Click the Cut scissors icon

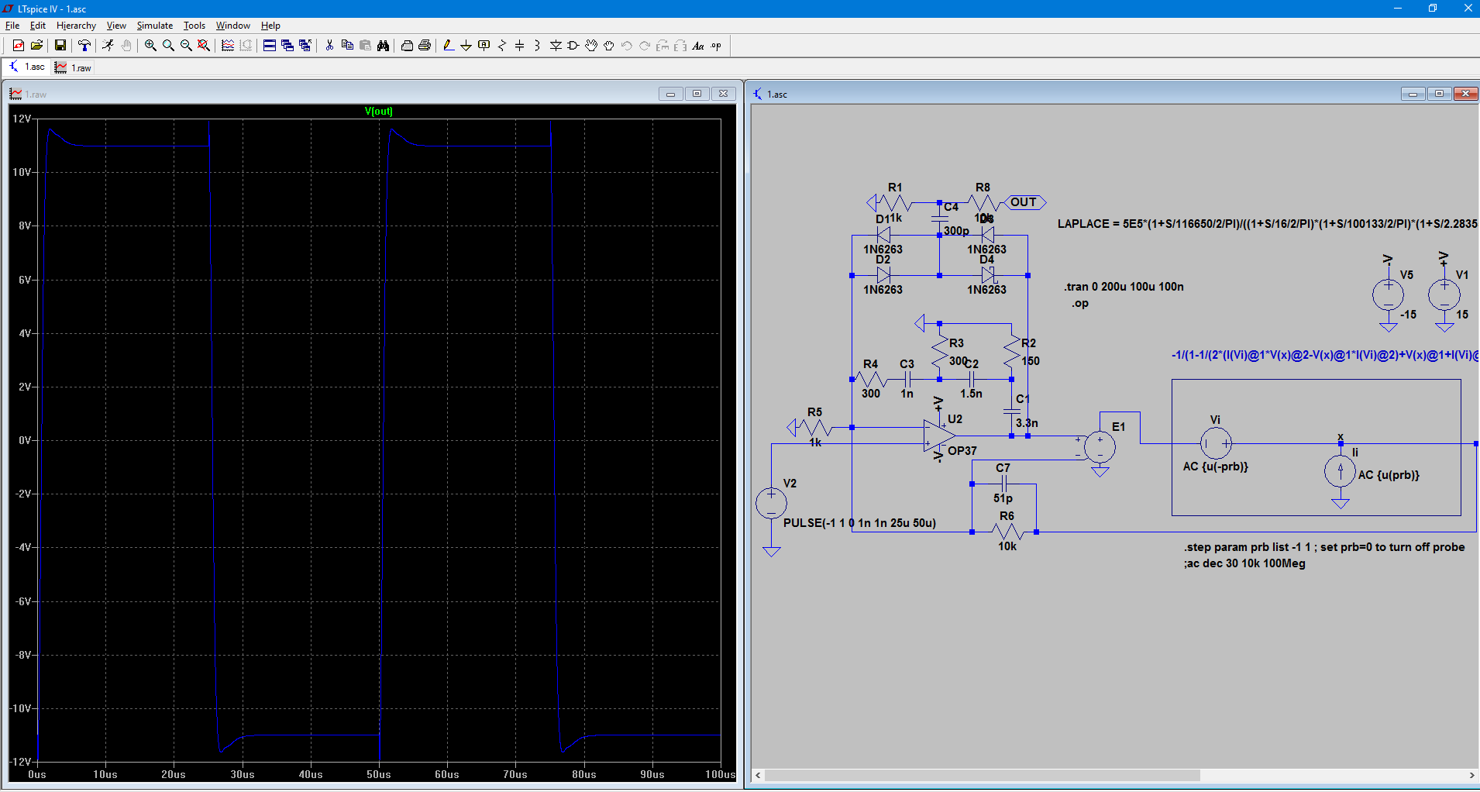click(329, 46)
